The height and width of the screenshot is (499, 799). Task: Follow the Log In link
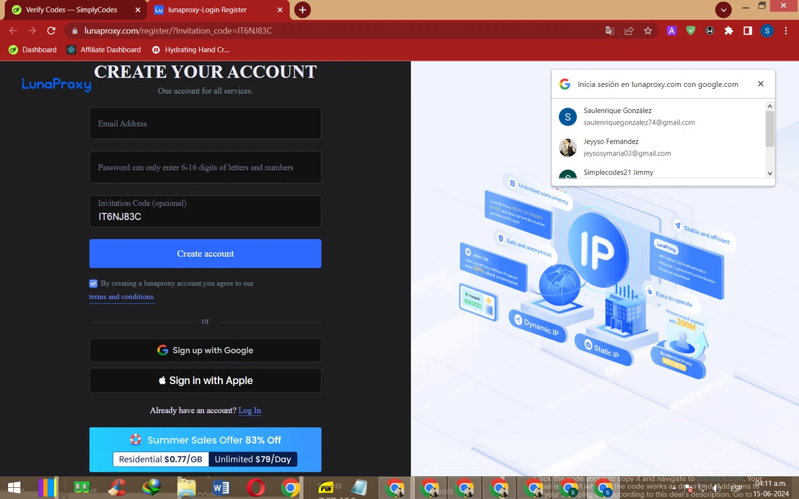click(x=249, y=410)
